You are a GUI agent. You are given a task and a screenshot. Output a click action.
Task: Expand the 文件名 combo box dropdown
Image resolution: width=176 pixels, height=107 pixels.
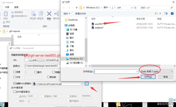click(x=137, y=72)
